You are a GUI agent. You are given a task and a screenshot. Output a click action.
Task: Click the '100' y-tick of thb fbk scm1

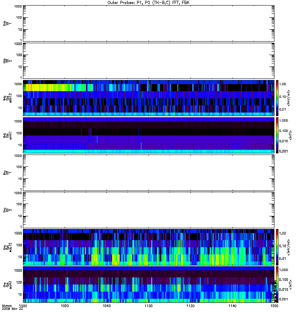[x=19, y=133]
